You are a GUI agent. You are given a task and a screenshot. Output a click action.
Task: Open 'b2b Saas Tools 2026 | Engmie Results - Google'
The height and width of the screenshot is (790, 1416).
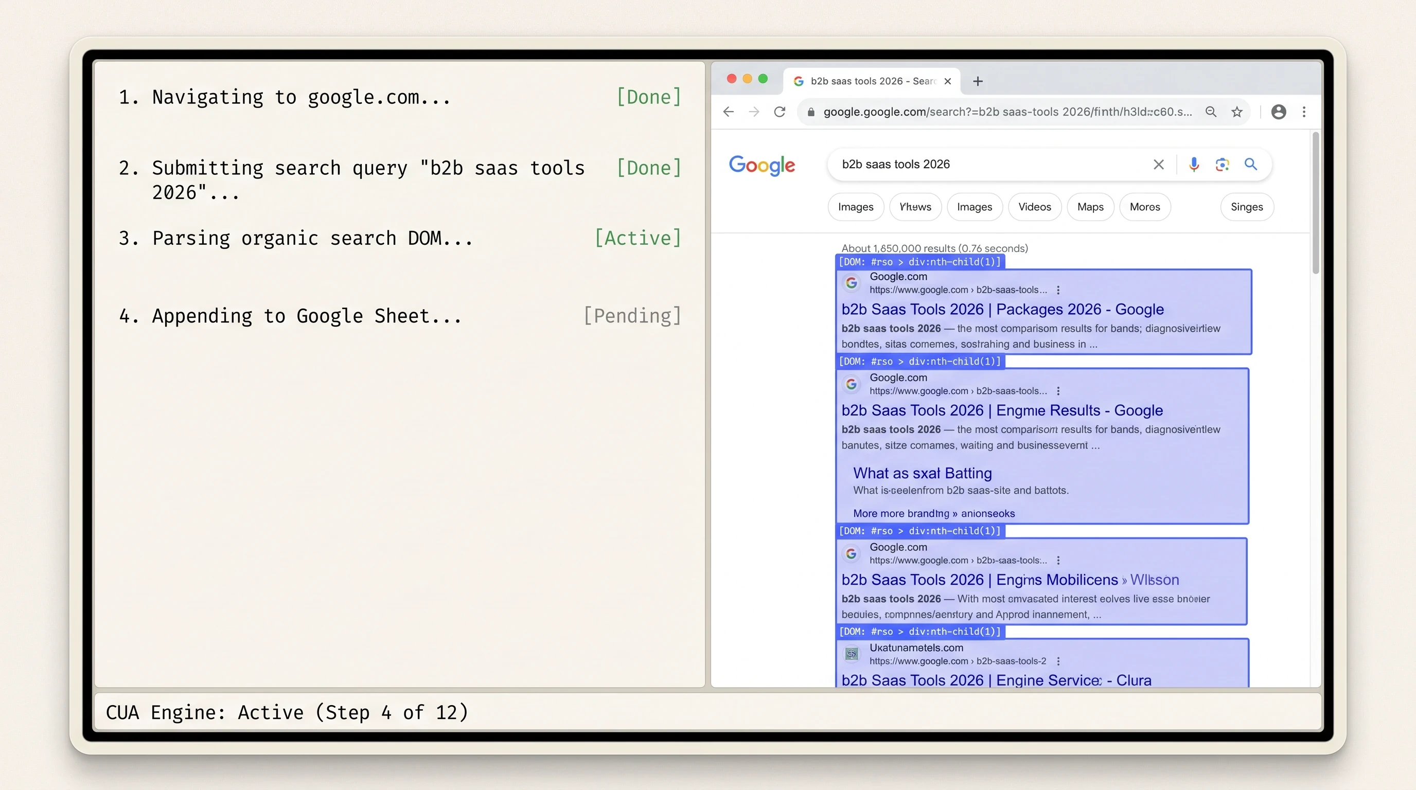tap(1002, 410)
